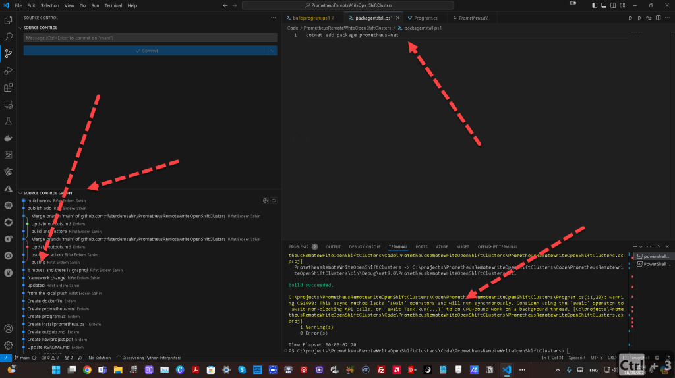Viewport: 675px width, 378px height.
Task: Show hidden system tray icons
Action: pyautogui.click(x=558, y=370)
